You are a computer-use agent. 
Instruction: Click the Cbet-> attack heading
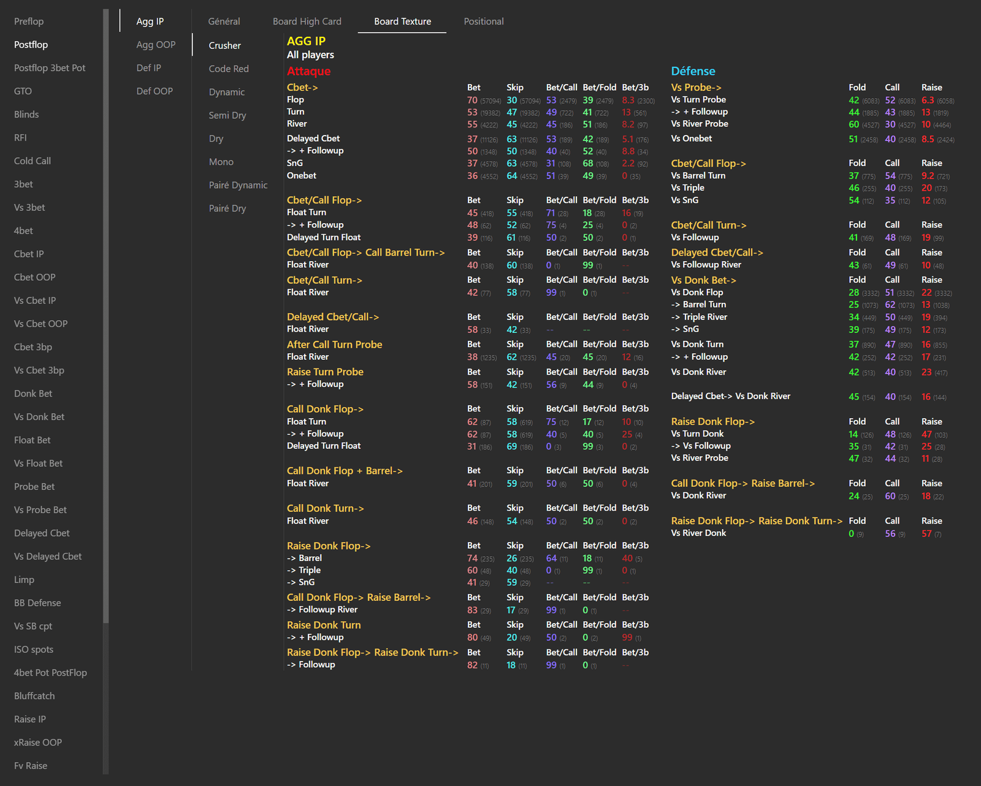click(302, 87)
